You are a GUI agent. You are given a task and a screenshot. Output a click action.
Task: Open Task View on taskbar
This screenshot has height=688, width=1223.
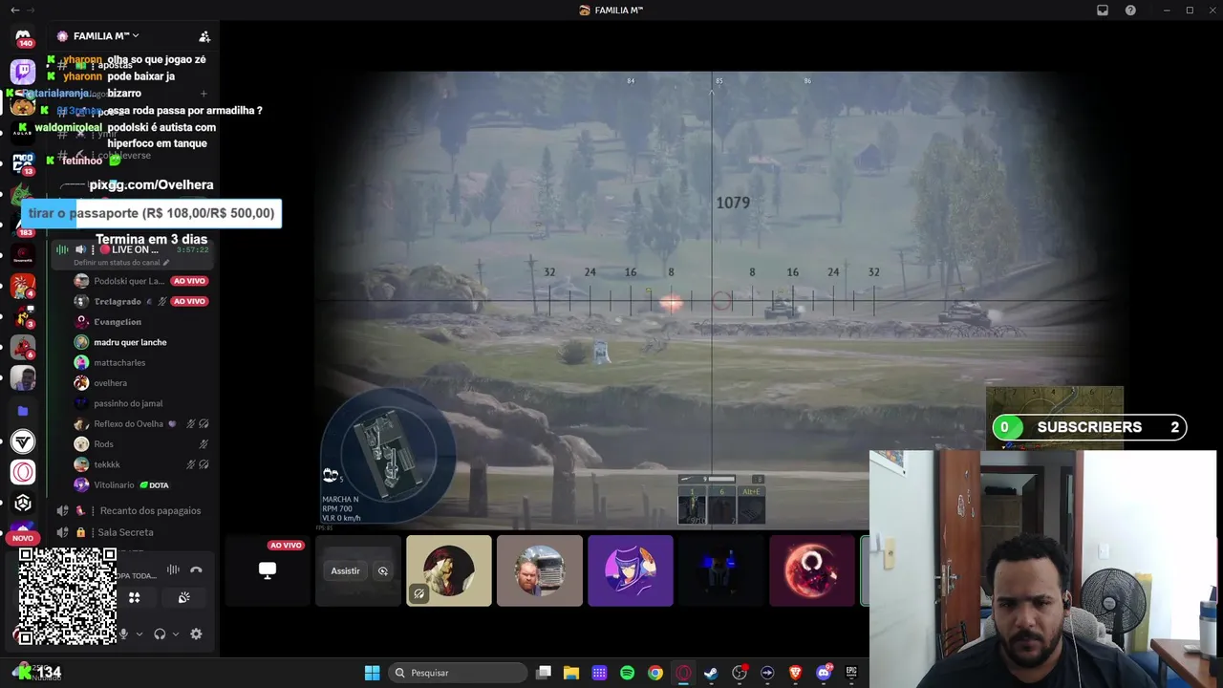(544, 673)
